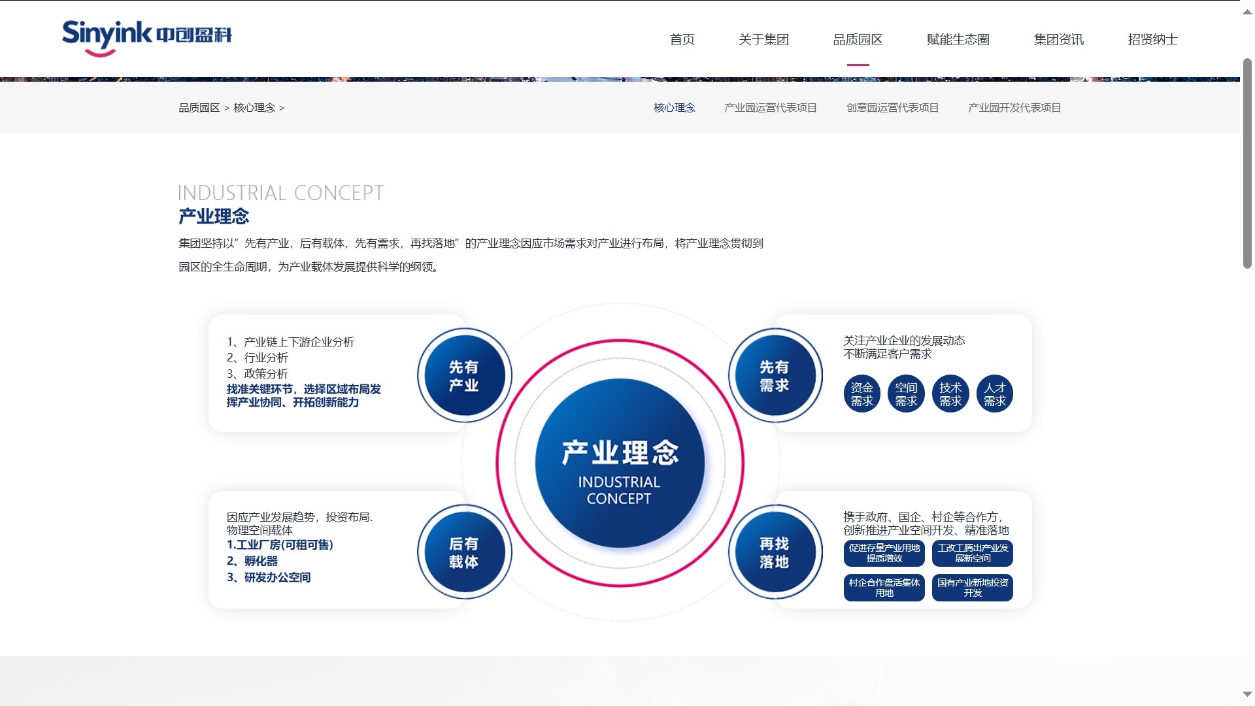Open the 招贤纳士 menu item

pyautogui.click(x=1152, y=40)
